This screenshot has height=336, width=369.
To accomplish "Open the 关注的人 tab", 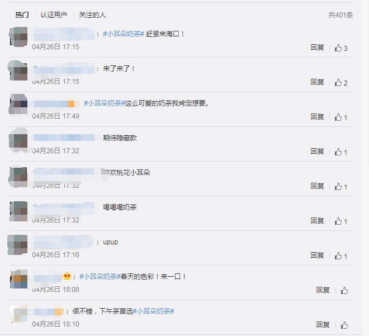I will click(x=92, y=15).
